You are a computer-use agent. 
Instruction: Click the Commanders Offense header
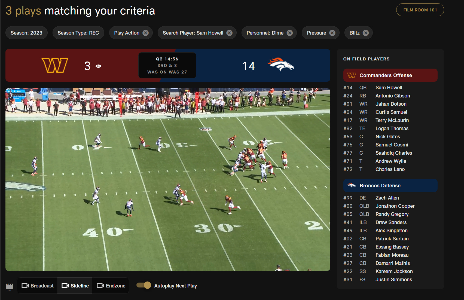390,75
